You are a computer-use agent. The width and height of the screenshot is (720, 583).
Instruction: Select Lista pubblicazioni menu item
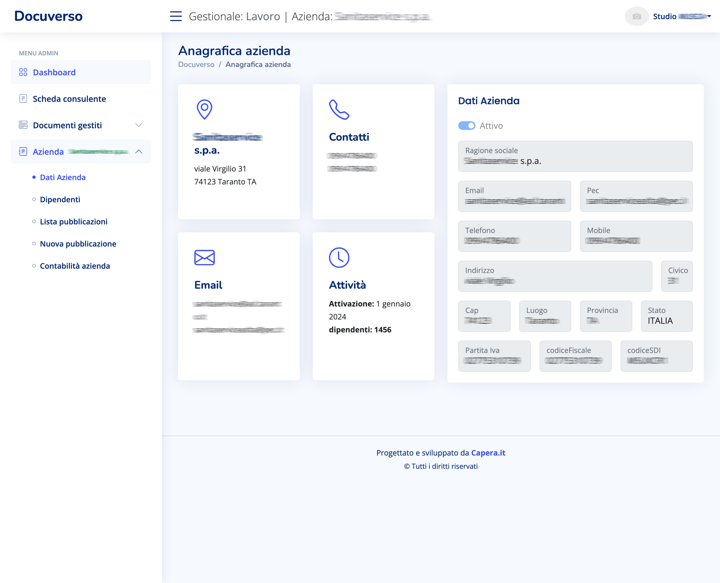pyautogui.click(x=73, y=222)
